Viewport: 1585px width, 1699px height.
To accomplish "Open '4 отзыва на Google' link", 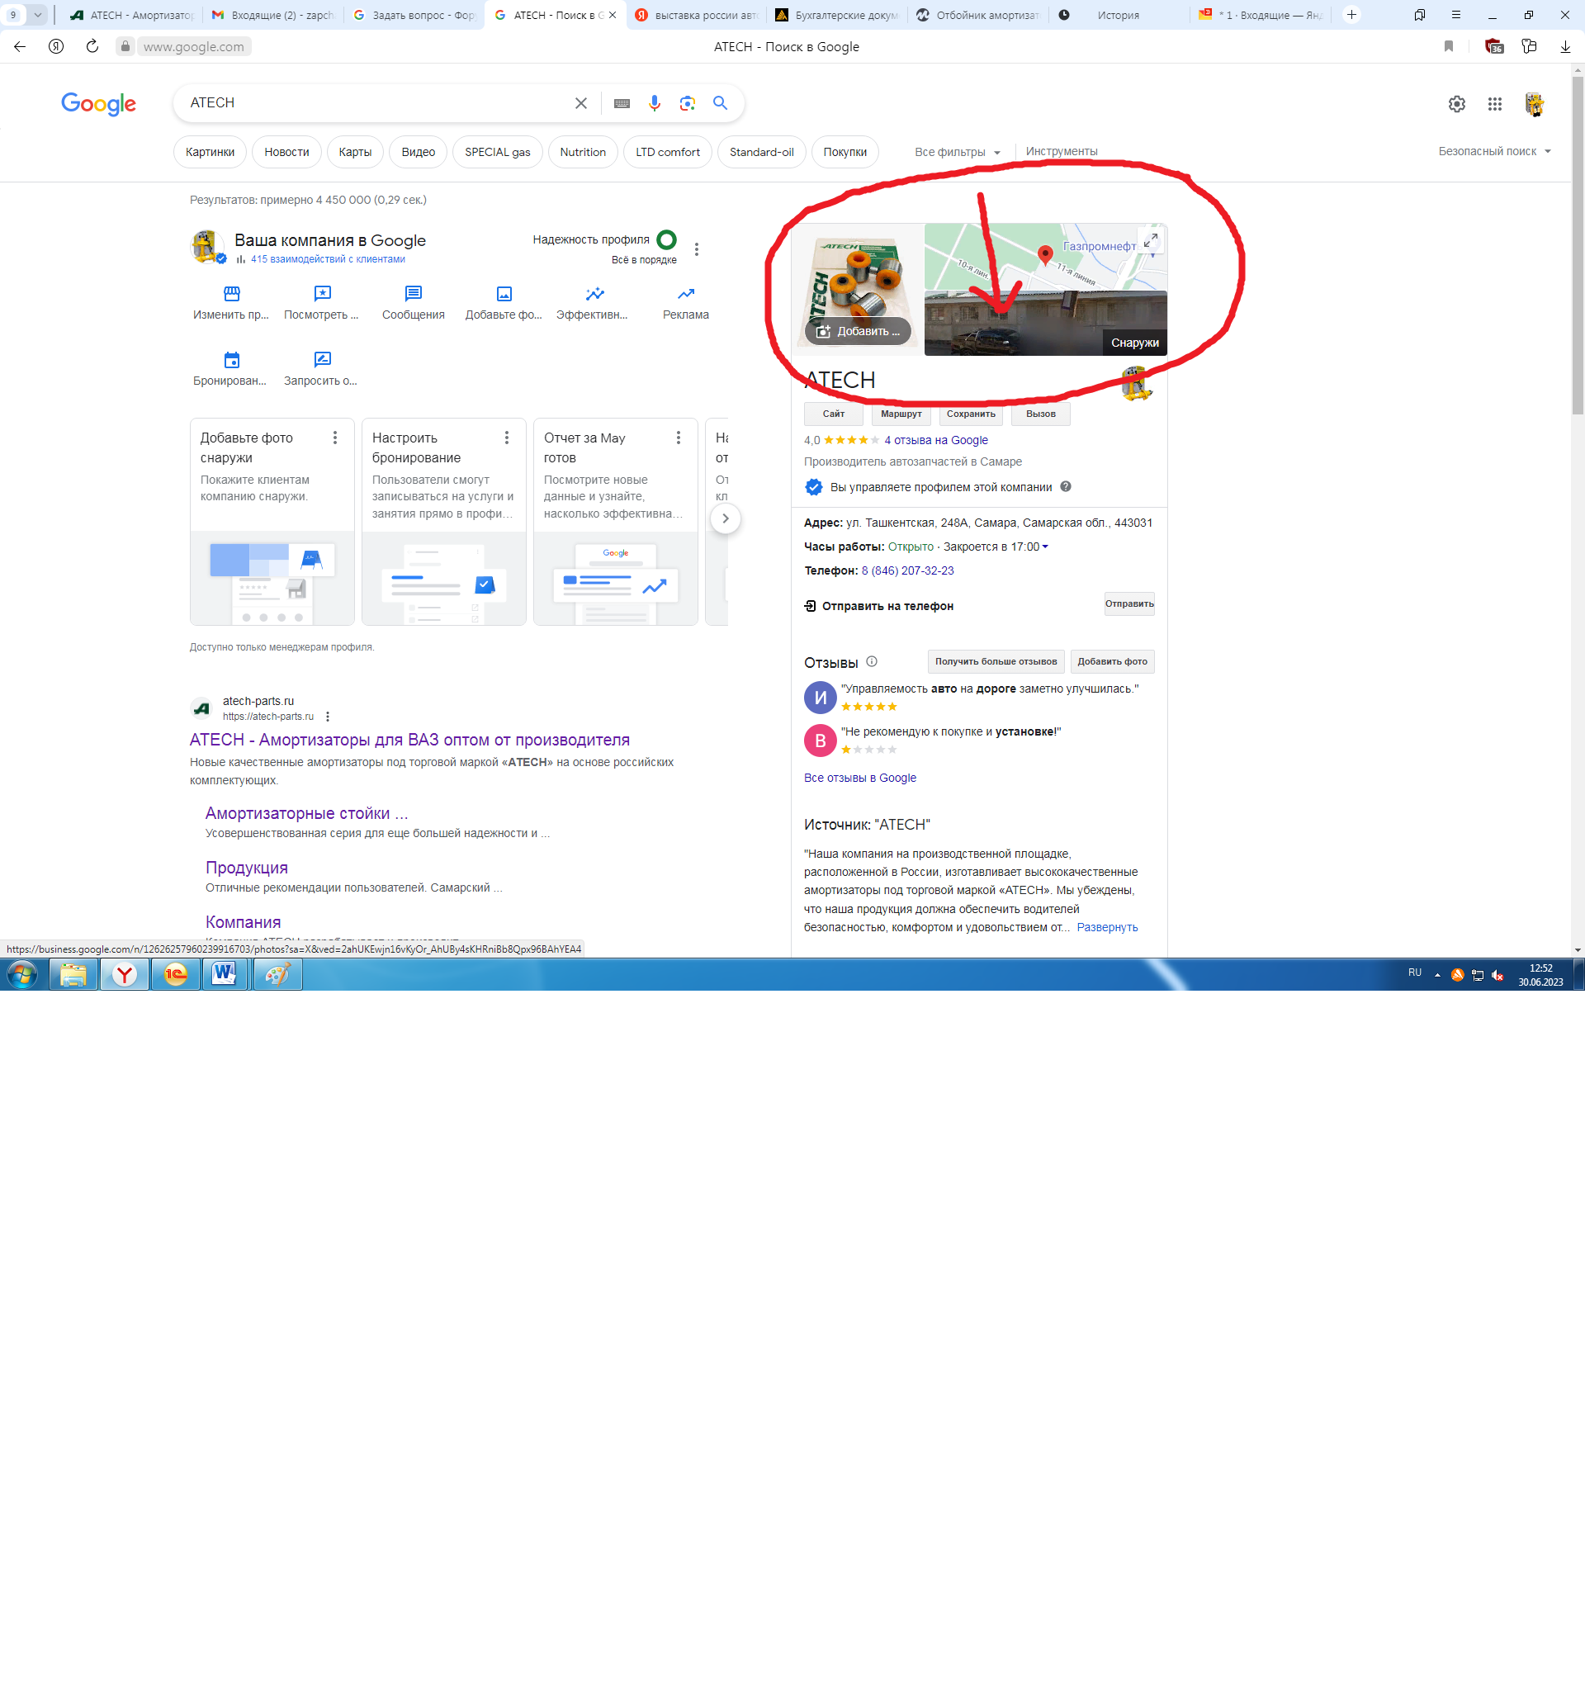I will [935, 440].
